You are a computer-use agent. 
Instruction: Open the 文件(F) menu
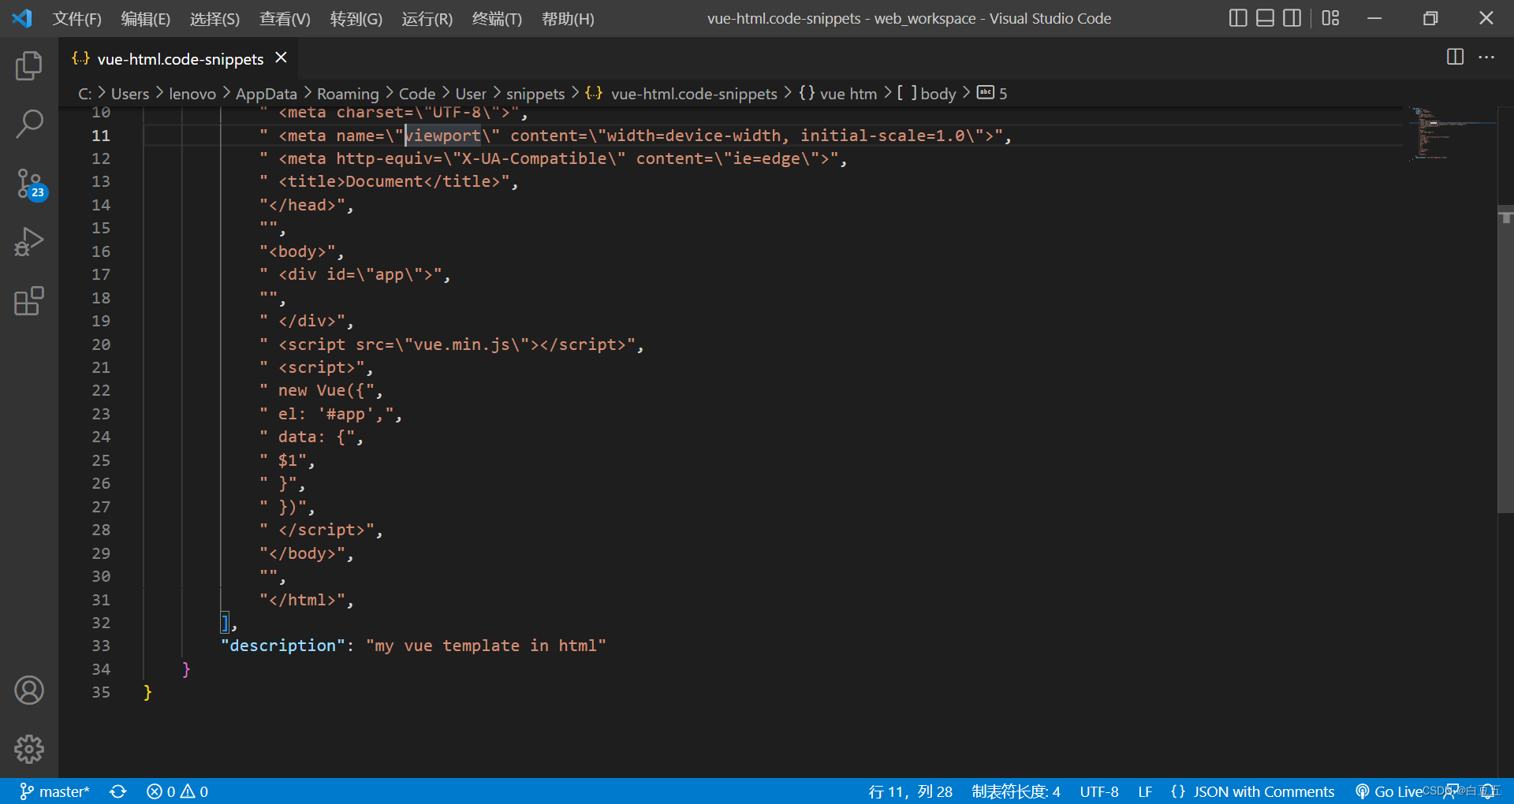(77, 19)
